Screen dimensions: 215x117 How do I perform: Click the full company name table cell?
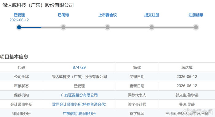79,76
